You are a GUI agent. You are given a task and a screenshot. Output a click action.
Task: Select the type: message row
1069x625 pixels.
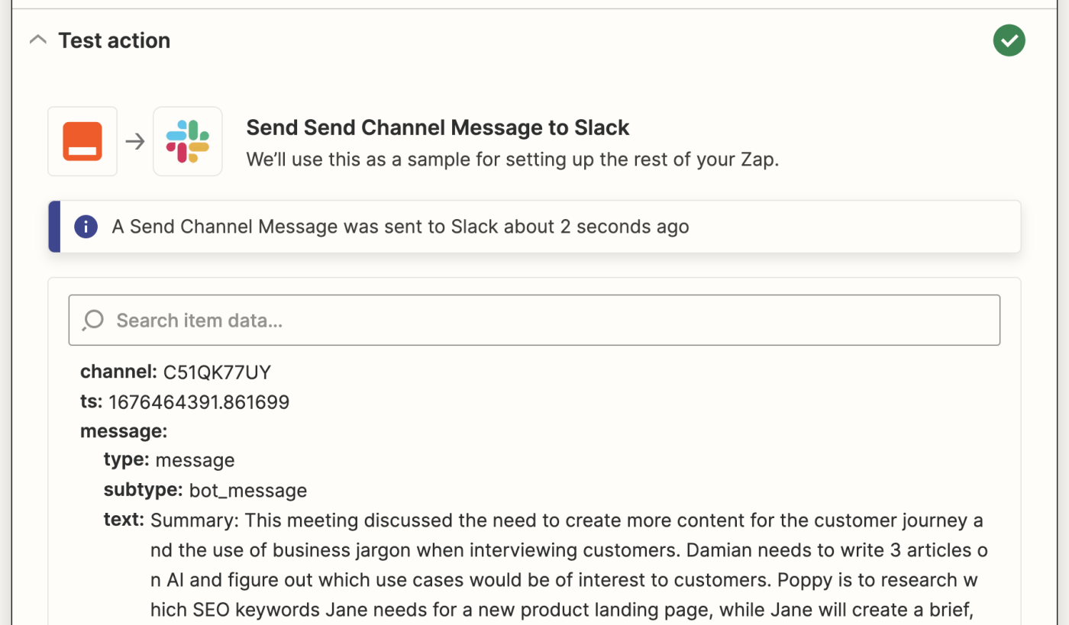169,460
